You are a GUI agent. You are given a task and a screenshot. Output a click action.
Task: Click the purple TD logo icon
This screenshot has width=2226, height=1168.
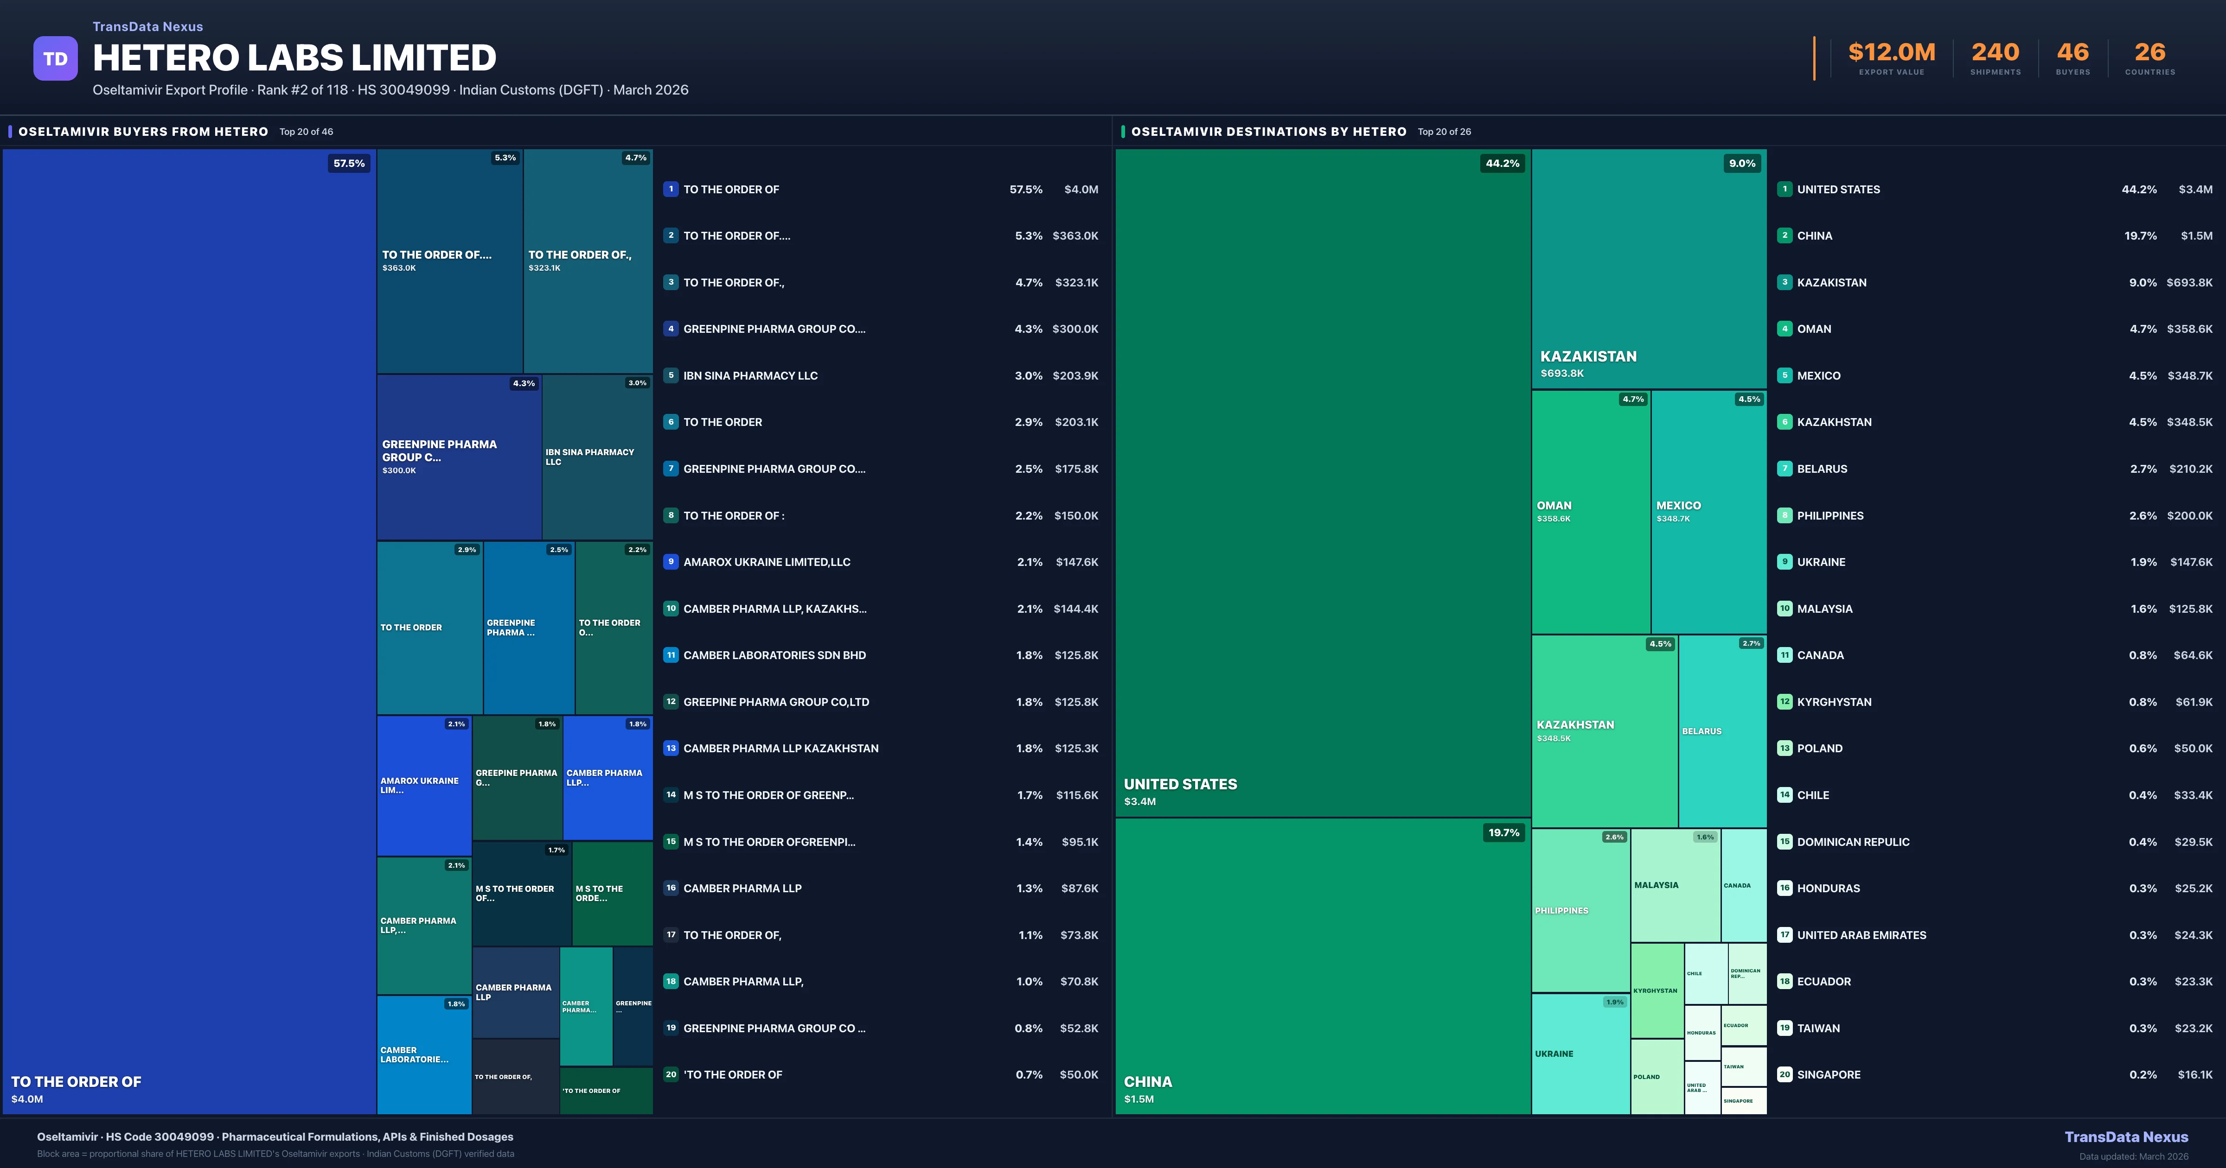point(55,58)
